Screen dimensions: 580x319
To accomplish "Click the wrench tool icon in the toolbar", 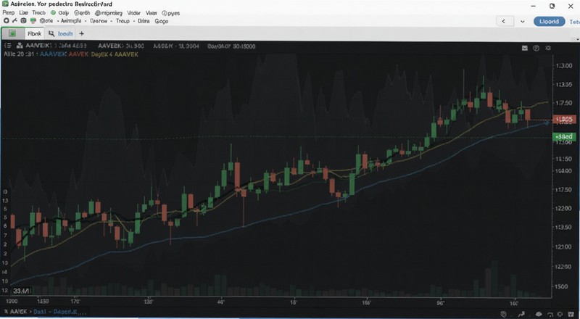I will click(14, 21).
